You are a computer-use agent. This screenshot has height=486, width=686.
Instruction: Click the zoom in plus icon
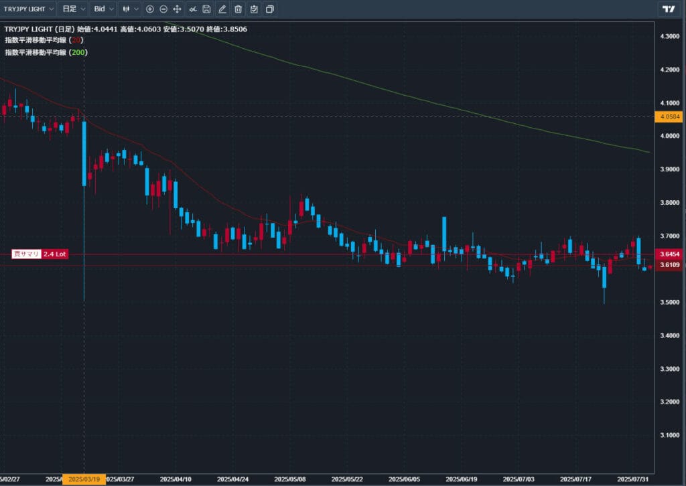pyautogui.click(x=149, y=9)
